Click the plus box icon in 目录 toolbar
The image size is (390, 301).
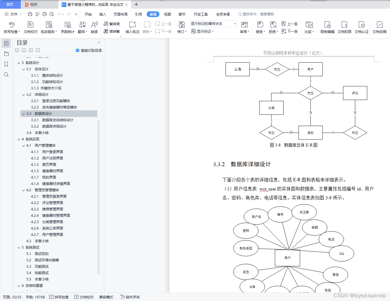tap(31, 50)
